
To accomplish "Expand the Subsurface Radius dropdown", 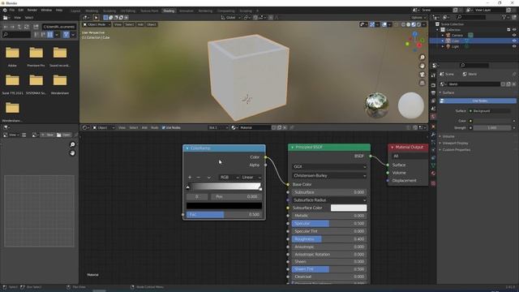I will tap(329, 200).
